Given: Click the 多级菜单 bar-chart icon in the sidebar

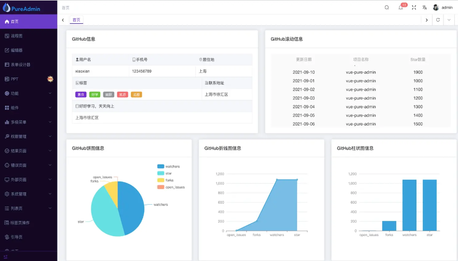Looking at the screenshot, I should (6, 122).
